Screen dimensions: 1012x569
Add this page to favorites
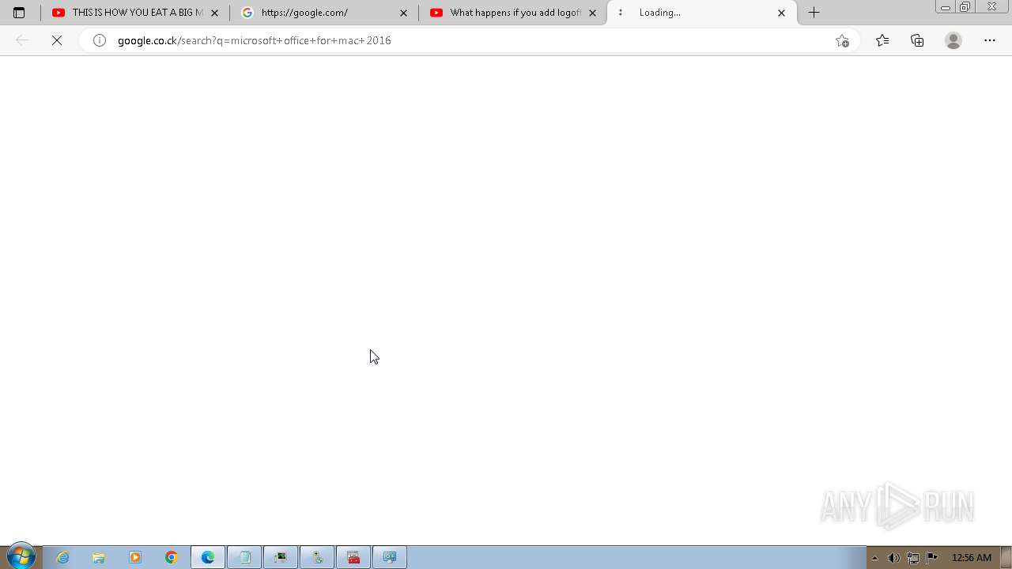(842, 40)
